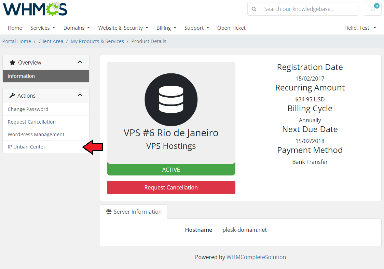This screenshot has height=269, width=384.
Task: Click the Overview star icon
Action: pos(12,63)
